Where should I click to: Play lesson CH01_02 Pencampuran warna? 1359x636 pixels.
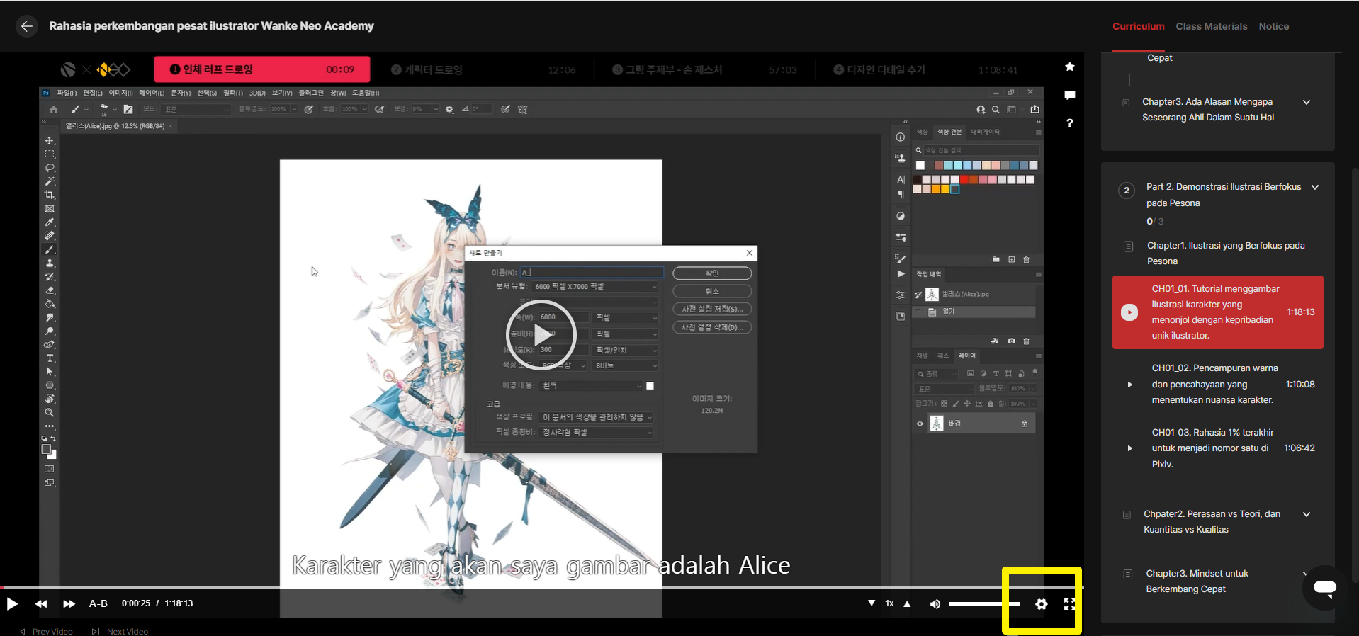pyautogui.click(x=1217, y=385)
